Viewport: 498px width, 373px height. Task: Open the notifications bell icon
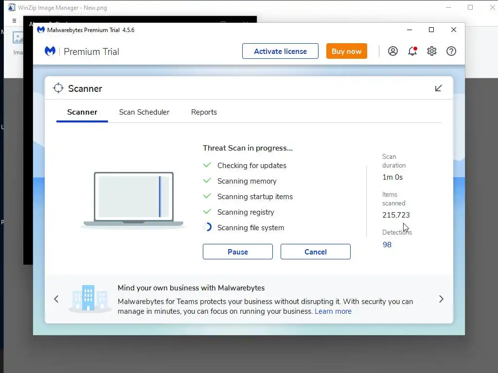tap(412, 51)
